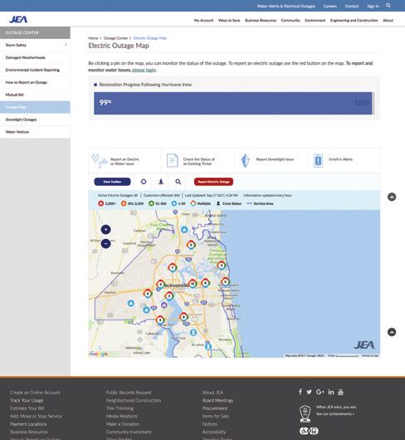Click scroll-to-top arrow beside the map legend bar

(x=392, y=197)
